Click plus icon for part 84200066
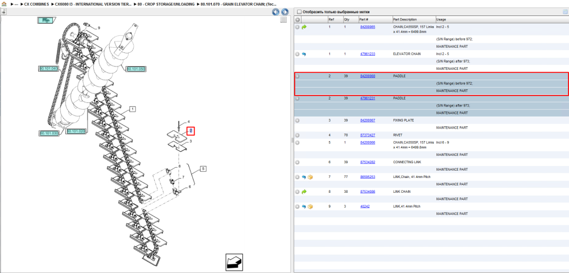The width and height of the screenshot is (569, 273). (298, 143)
